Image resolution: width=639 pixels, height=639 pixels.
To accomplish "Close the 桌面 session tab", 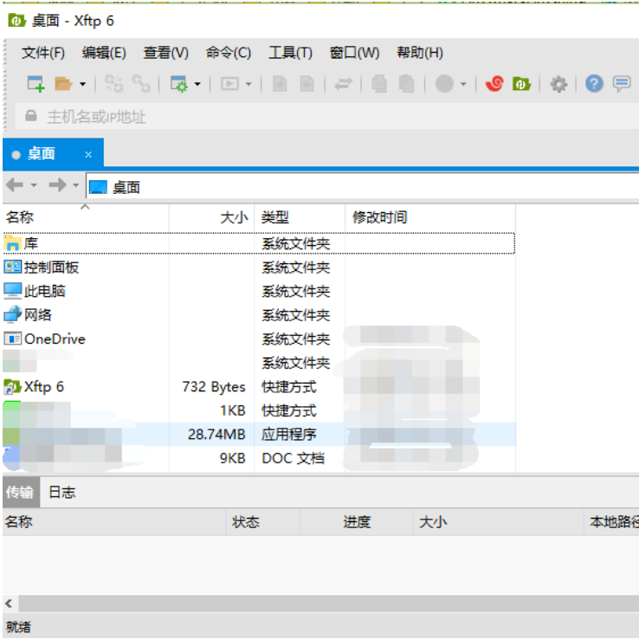I will pos(88,154).
